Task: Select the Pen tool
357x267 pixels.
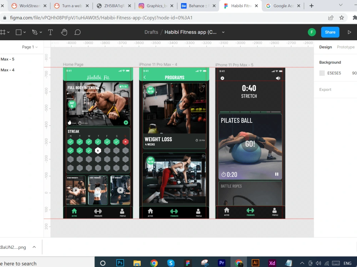Action: tap(35, 32)
